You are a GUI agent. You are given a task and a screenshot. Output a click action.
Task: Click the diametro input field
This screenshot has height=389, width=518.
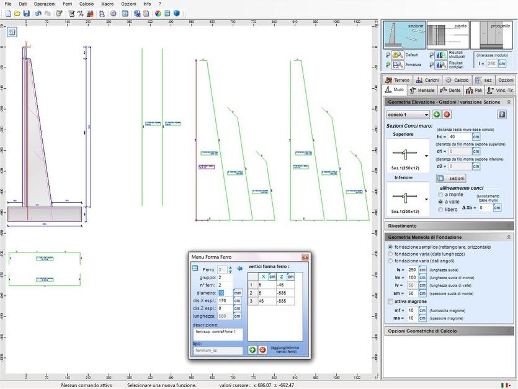click(224, 293)
